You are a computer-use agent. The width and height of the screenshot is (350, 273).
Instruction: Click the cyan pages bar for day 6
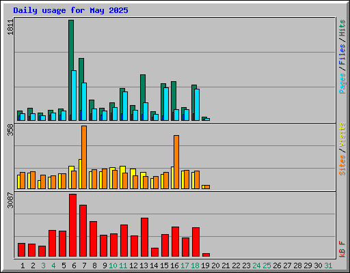click(x=74, y=96)
